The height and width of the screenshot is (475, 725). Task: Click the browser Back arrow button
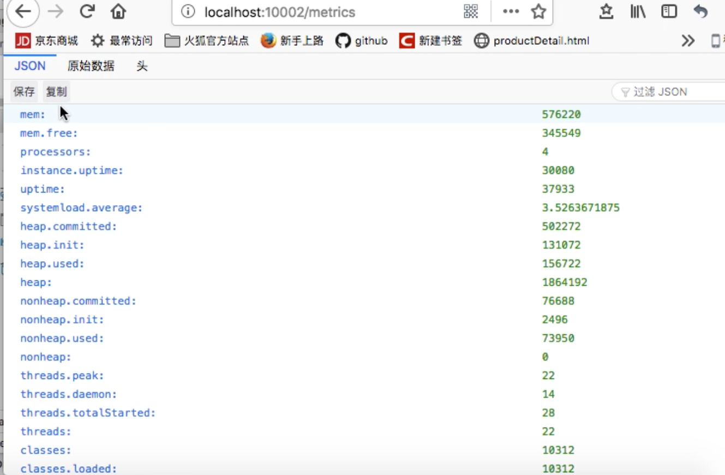point(23,11)
